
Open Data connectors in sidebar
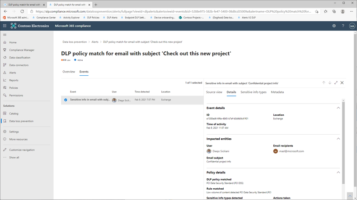[x=19, y=65]
